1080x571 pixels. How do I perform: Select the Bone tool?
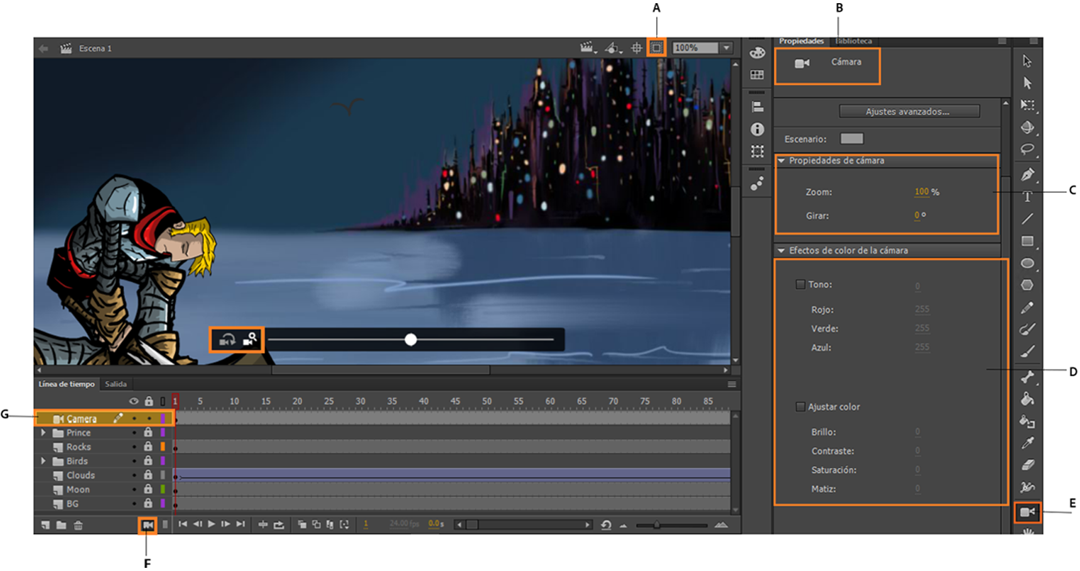point(1027,376)
